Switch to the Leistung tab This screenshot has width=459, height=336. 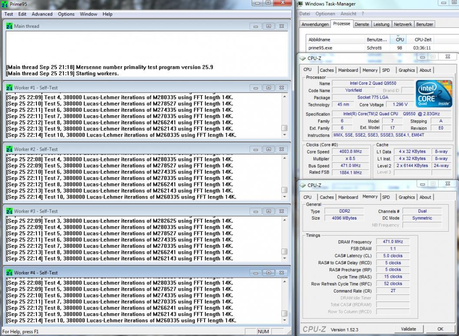point(381,24)
